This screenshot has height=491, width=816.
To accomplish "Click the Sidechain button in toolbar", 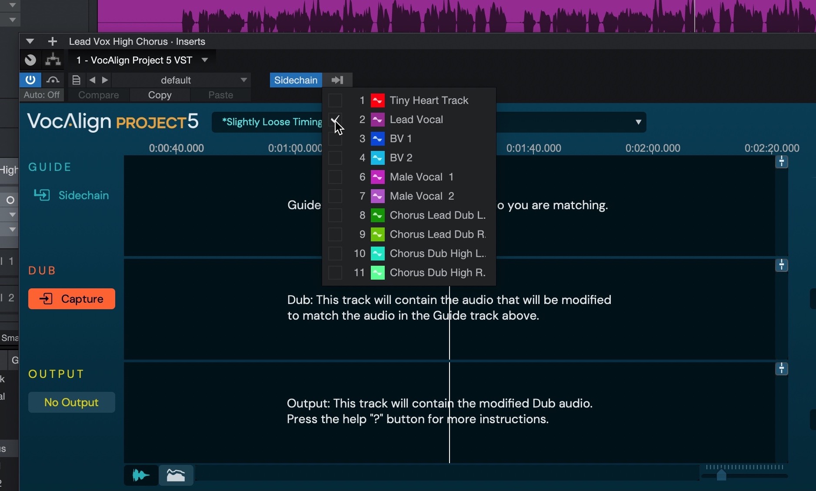I will [296, 80].
